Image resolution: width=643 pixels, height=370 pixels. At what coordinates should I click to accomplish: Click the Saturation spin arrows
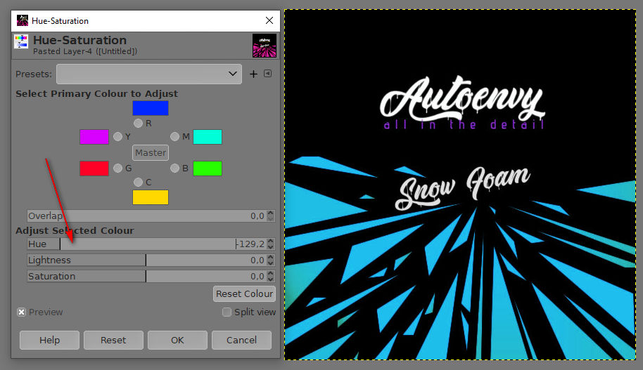[271, 277]
